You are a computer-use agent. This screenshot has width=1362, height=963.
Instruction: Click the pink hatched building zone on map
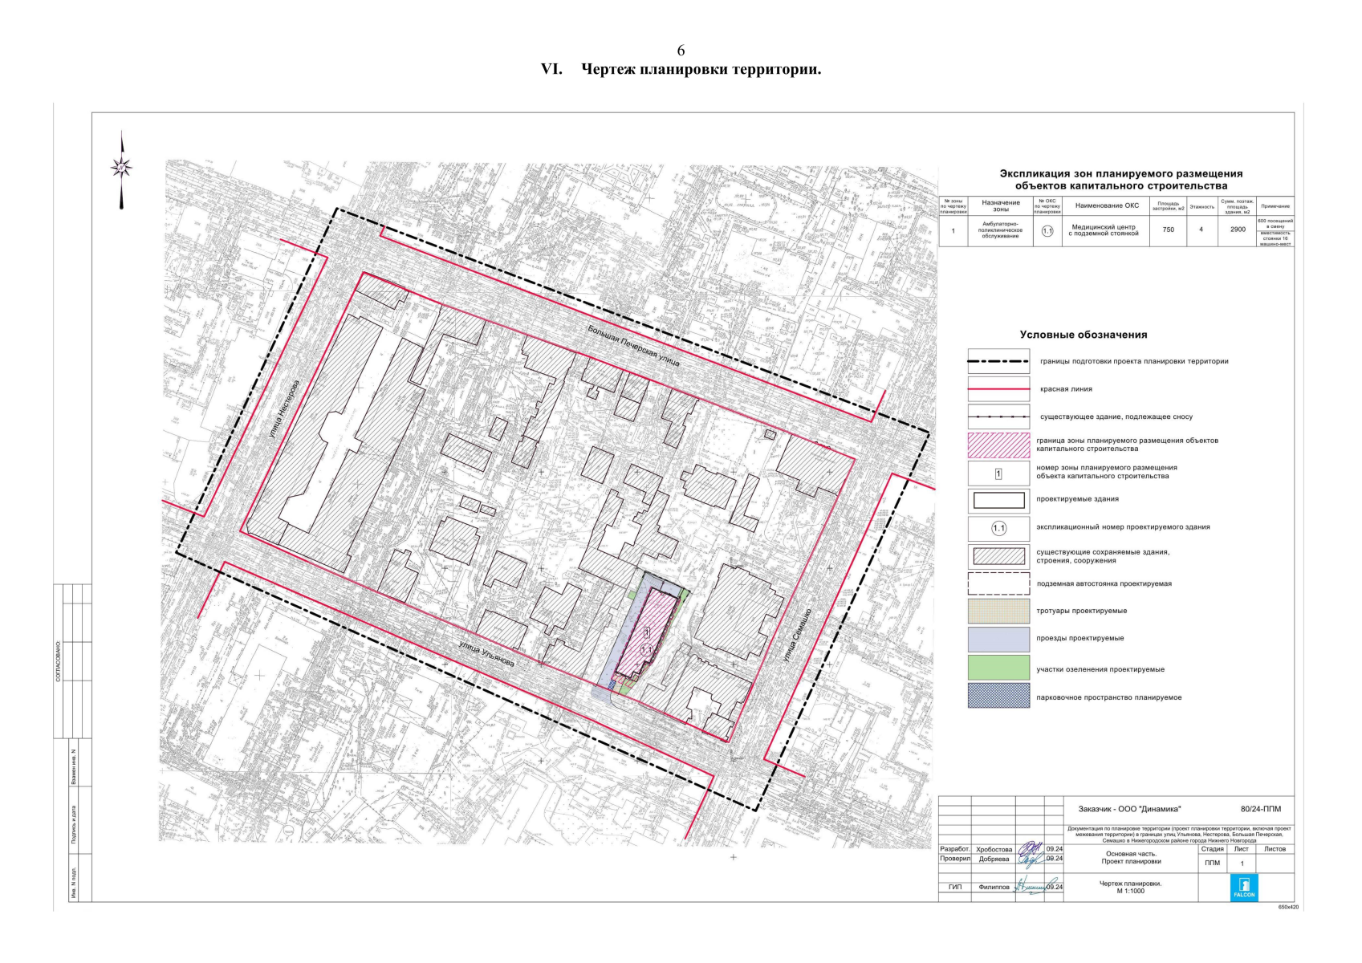point(647,634)
